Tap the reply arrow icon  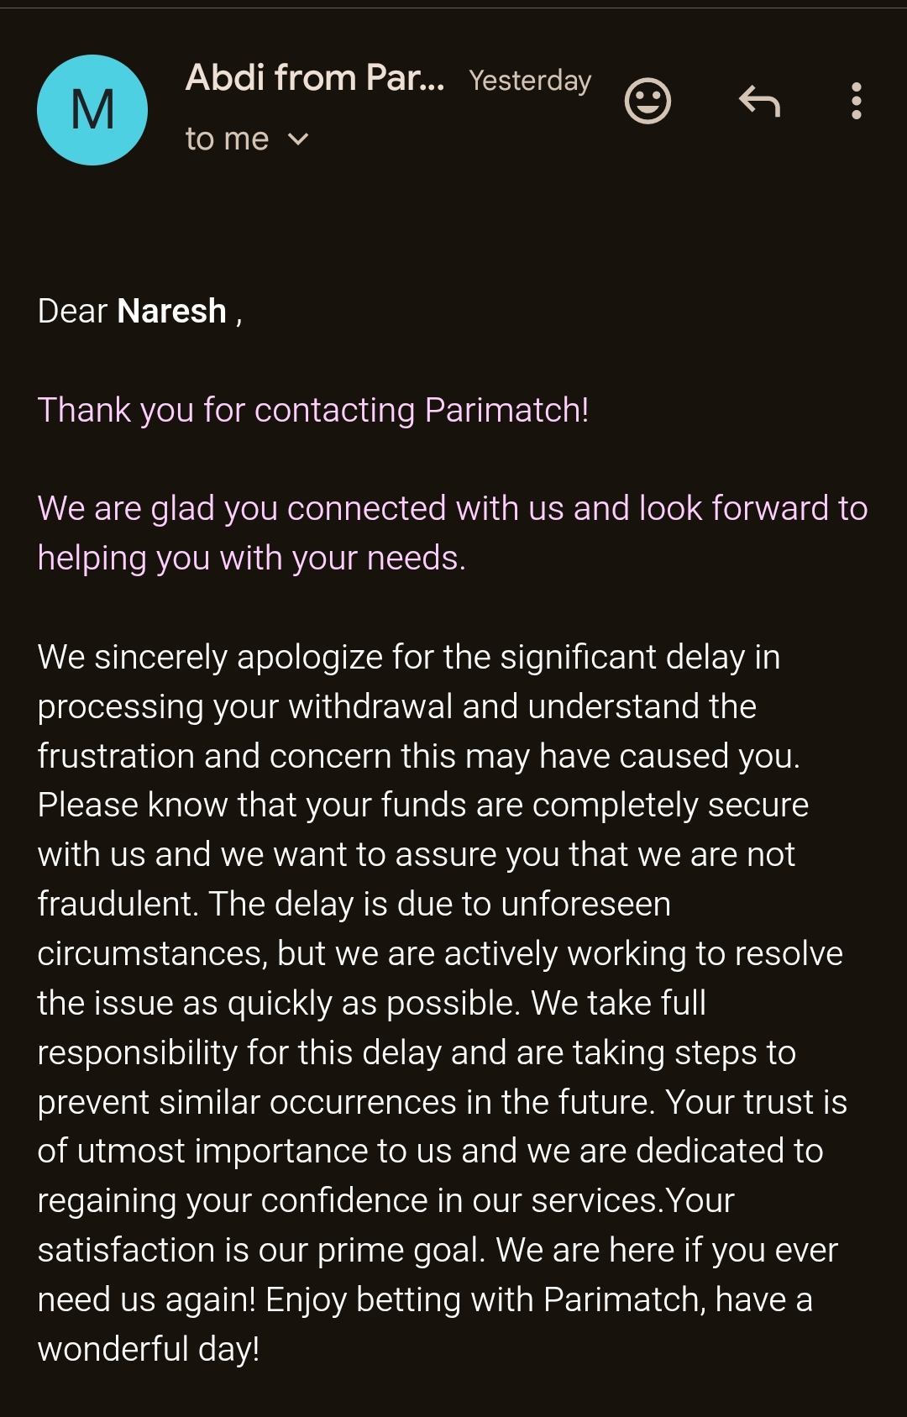[760, 102]
